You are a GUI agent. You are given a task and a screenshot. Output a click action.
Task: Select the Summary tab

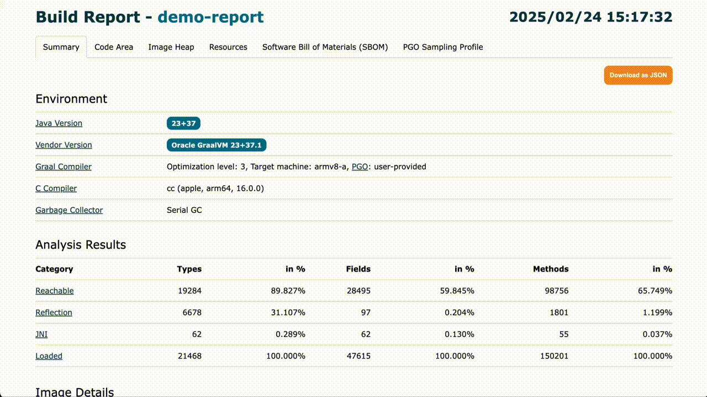(x=61, y=47)
